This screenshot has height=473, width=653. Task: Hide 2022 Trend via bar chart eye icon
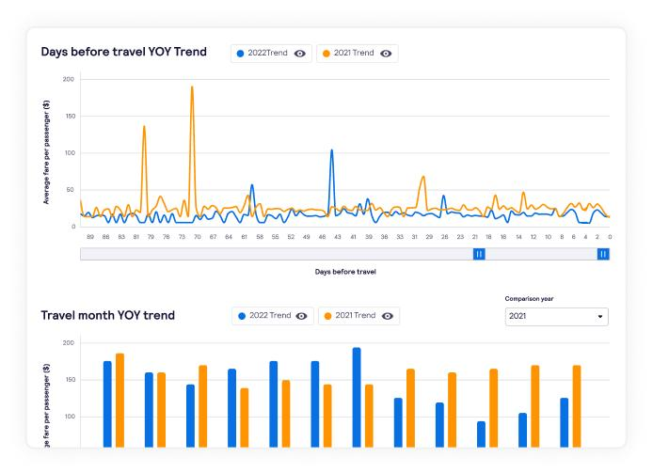(301, 316)
